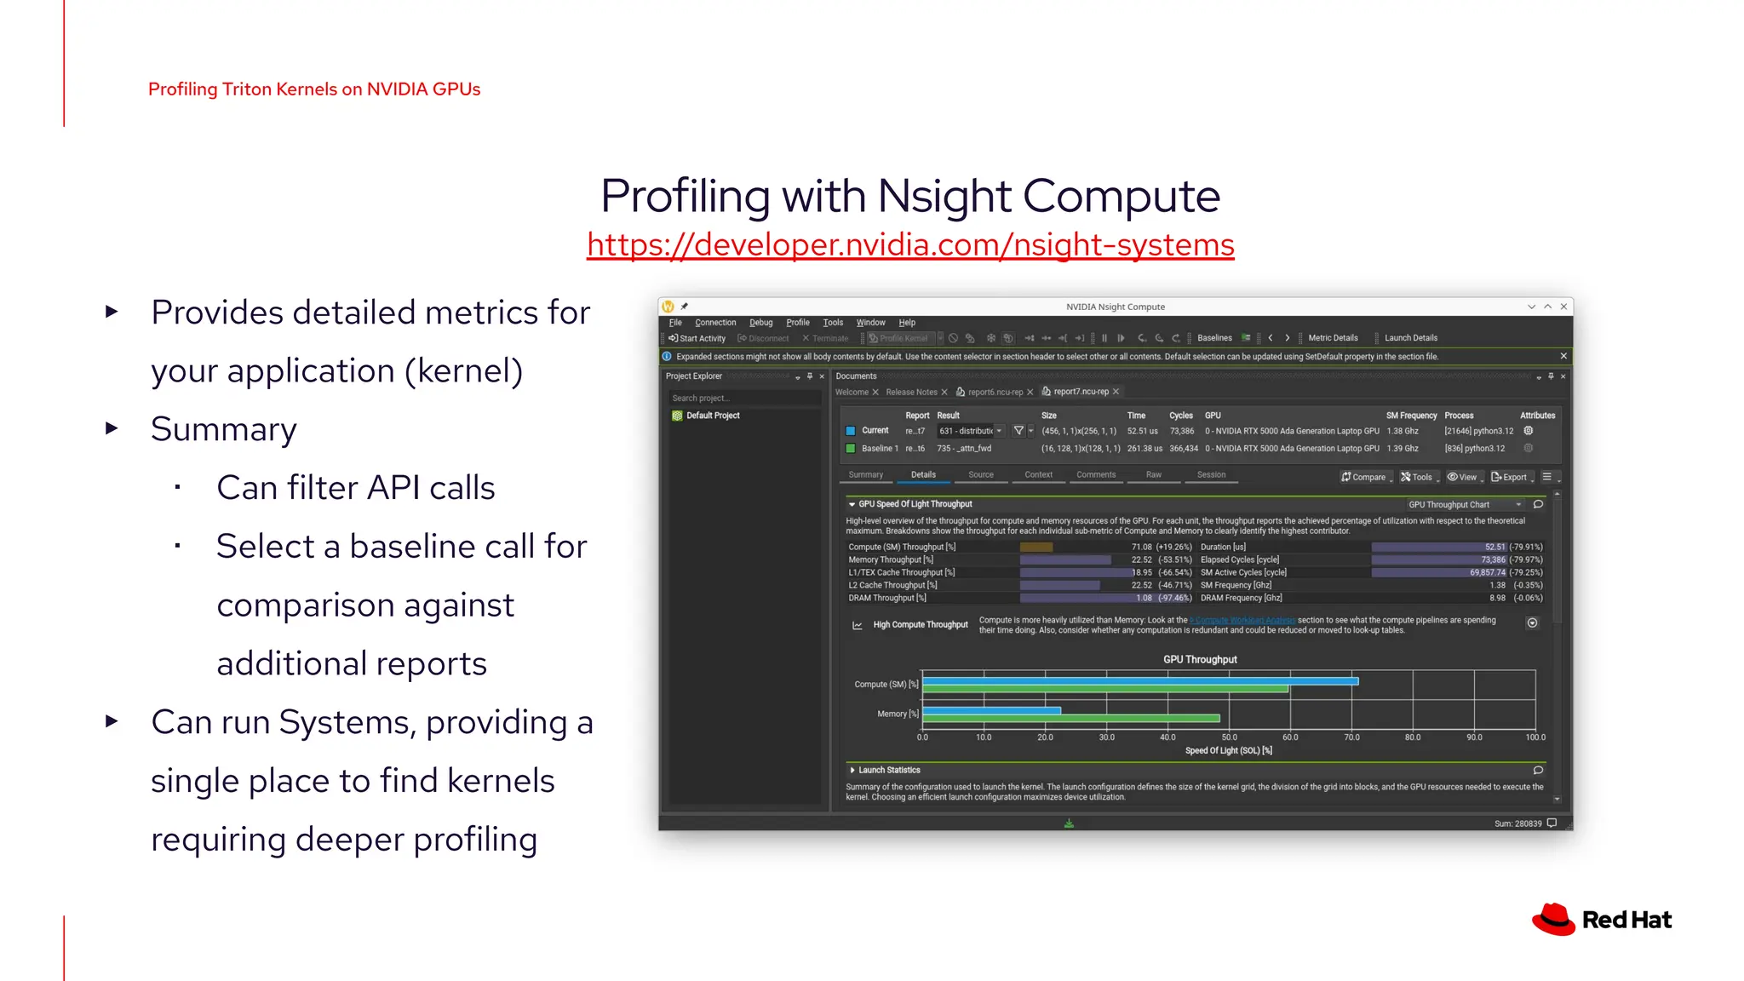Click the blue Current color swatch
1744x981 pixels.
click(x=850, y=431)
